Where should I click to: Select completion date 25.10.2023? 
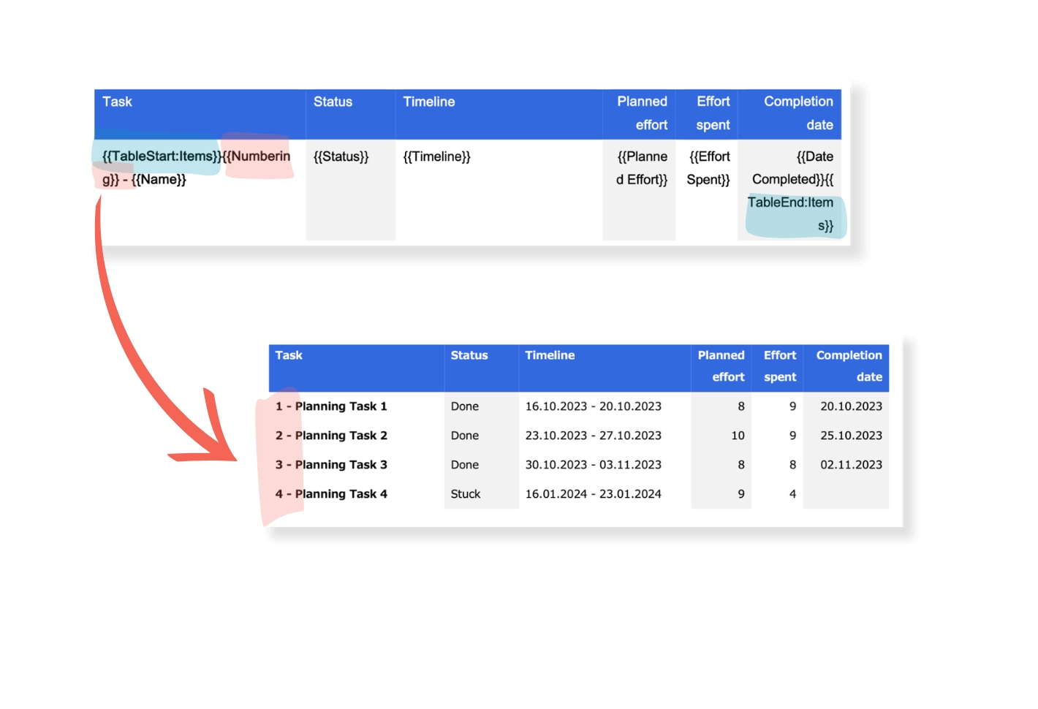point(851,436)
